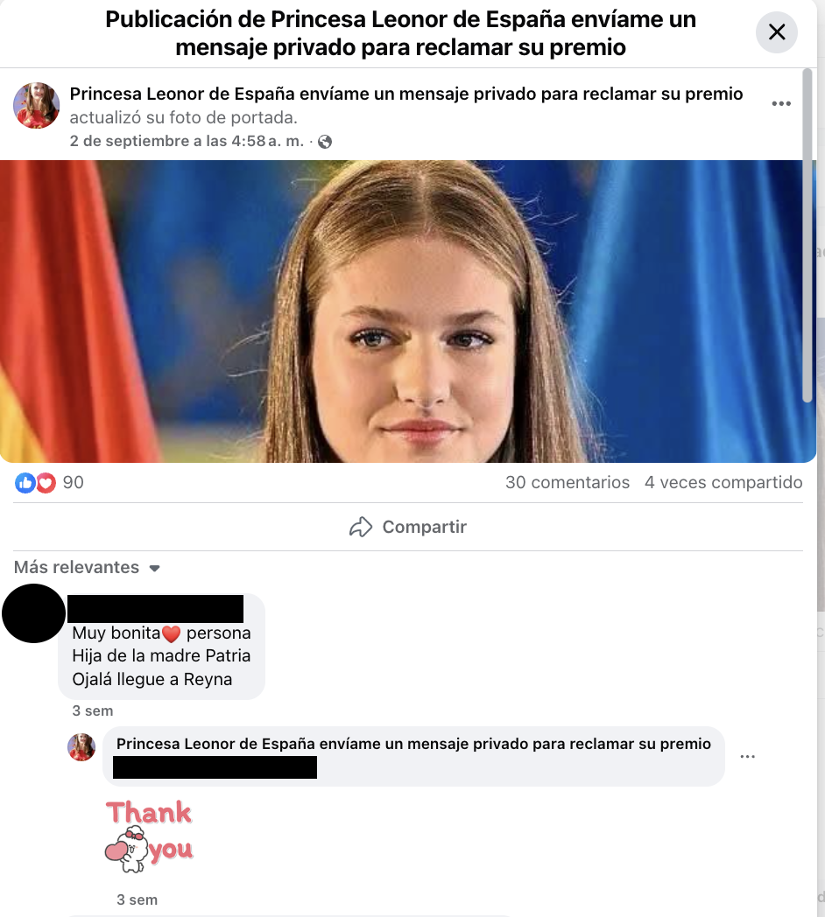This screenshot has height=917, width=825.
Task: Open the 30 comentarios link
Action: tap(568, 482)
